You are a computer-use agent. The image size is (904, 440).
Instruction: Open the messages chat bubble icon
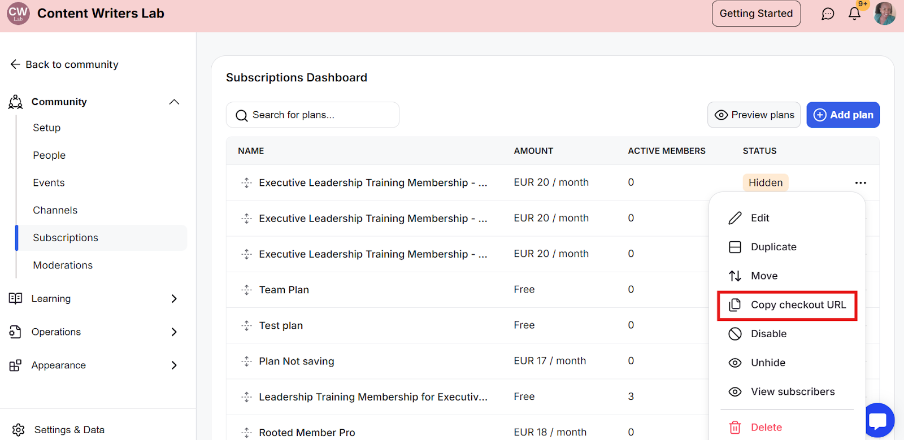coord(828,14)
